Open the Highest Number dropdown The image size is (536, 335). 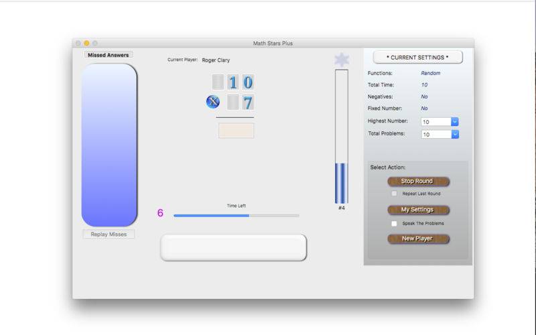(x=455, y=122)
